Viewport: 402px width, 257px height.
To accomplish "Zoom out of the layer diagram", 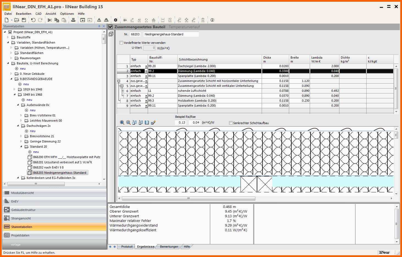I will pyautogui.click(x=128, y=122).
